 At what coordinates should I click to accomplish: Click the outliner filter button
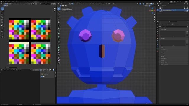[x=185, y=4]
